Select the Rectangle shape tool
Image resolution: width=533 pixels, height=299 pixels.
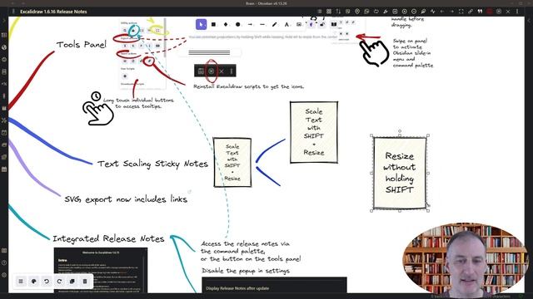213,24
